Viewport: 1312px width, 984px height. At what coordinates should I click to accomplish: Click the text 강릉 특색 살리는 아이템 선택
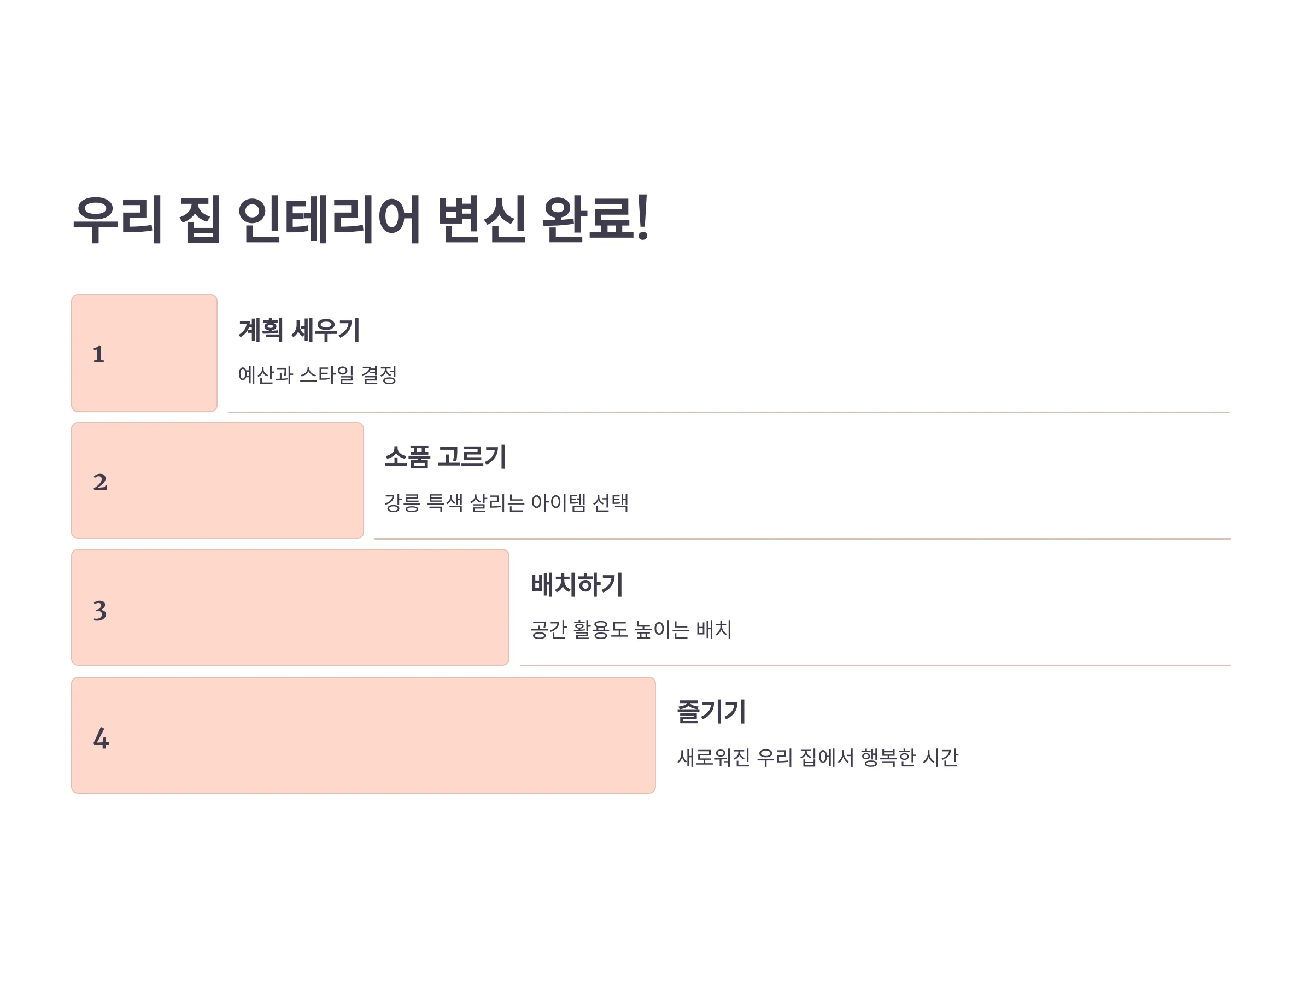(x=507, y=503)
